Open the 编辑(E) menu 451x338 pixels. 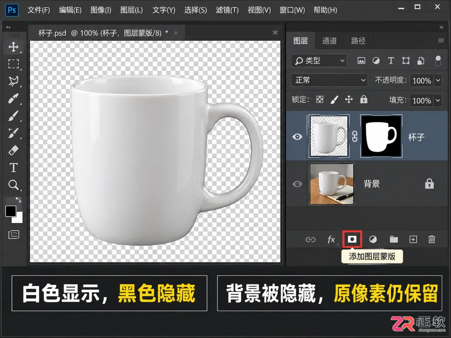tap(70, 10)
